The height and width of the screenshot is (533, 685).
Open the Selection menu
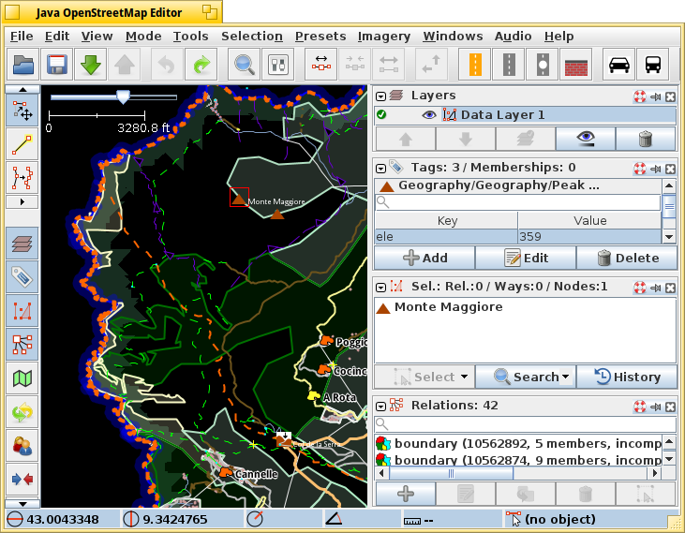252,37
